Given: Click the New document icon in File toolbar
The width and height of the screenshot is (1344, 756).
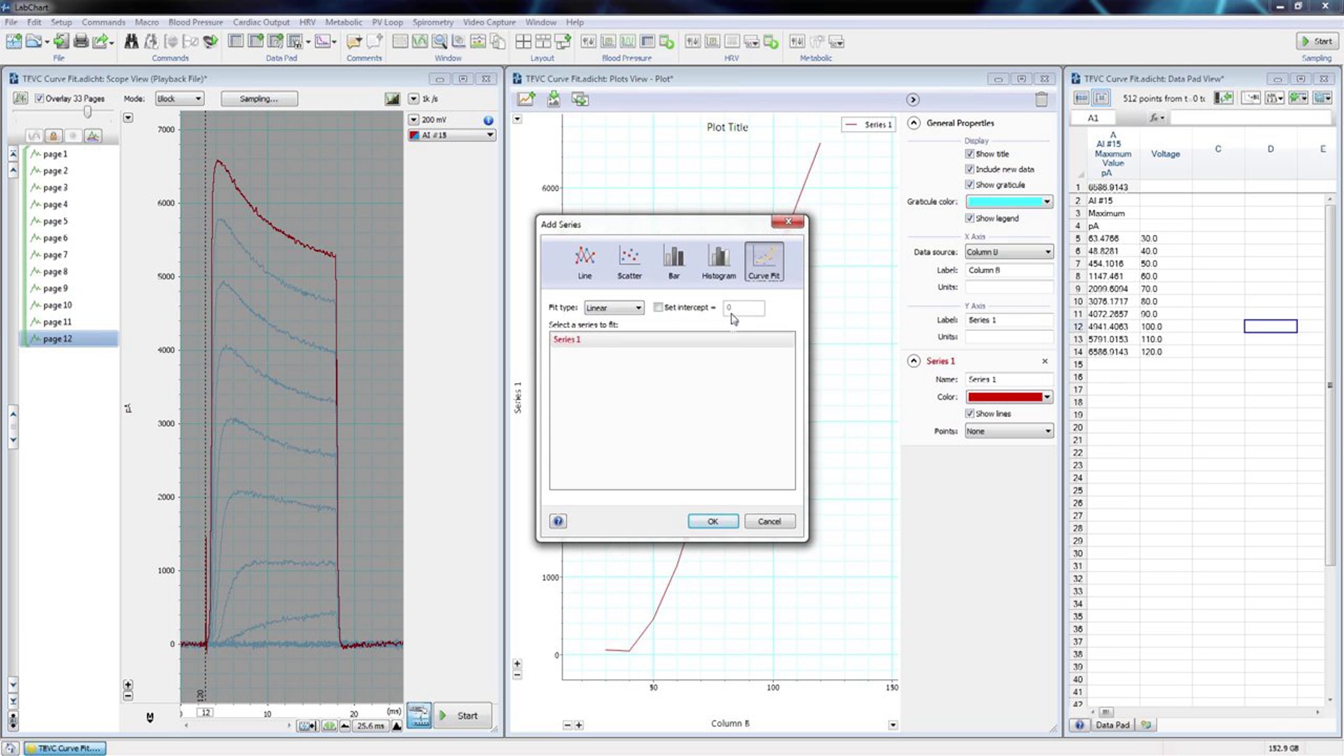Looking at the screenshot, I should (x=14, y=41).
